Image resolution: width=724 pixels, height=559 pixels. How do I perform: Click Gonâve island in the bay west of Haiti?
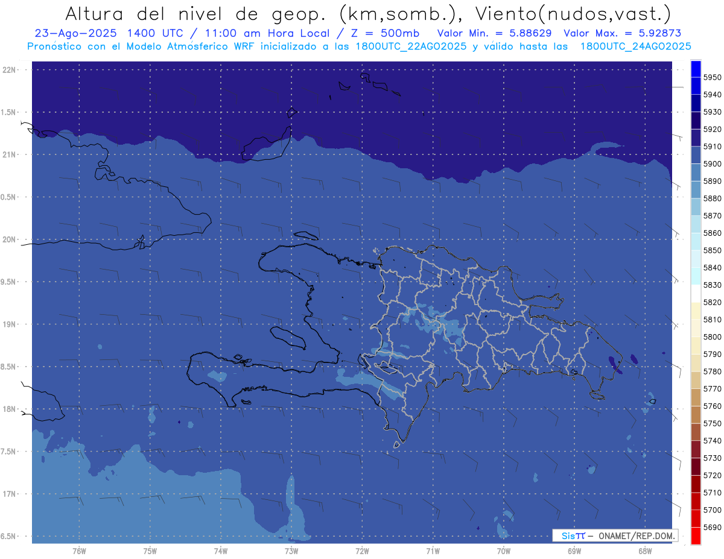pyautogui.click(x=288, y=336)
